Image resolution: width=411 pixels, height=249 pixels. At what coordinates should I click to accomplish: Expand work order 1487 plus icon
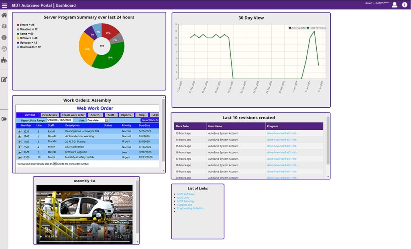[x=19, y=142]
